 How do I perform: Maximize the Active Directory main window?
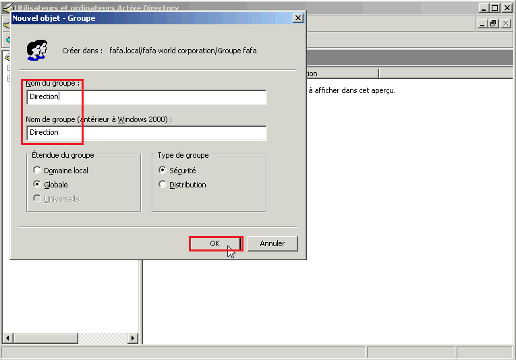pos(494,8)
